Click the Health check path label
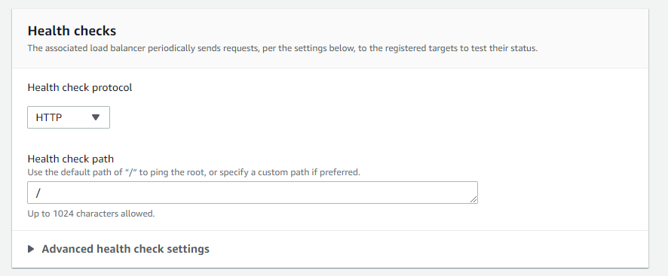Image resolution: width=668 pixels, height=276 pixels. (71, 159)
